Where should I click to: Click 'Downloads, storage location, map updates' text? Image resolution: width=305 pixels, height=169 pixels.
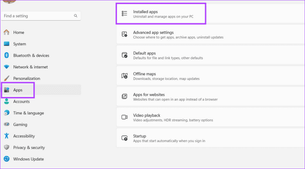(x=166, y=79)
